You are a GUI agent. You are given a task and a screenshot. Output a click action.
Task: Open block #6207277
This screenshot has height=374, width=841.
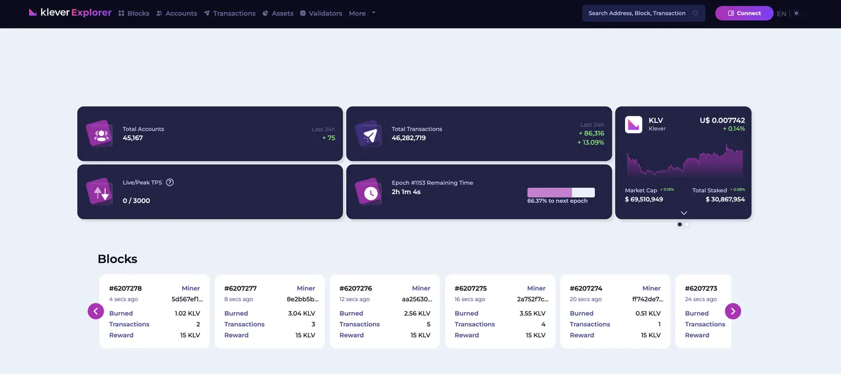[x=241, y=288]
